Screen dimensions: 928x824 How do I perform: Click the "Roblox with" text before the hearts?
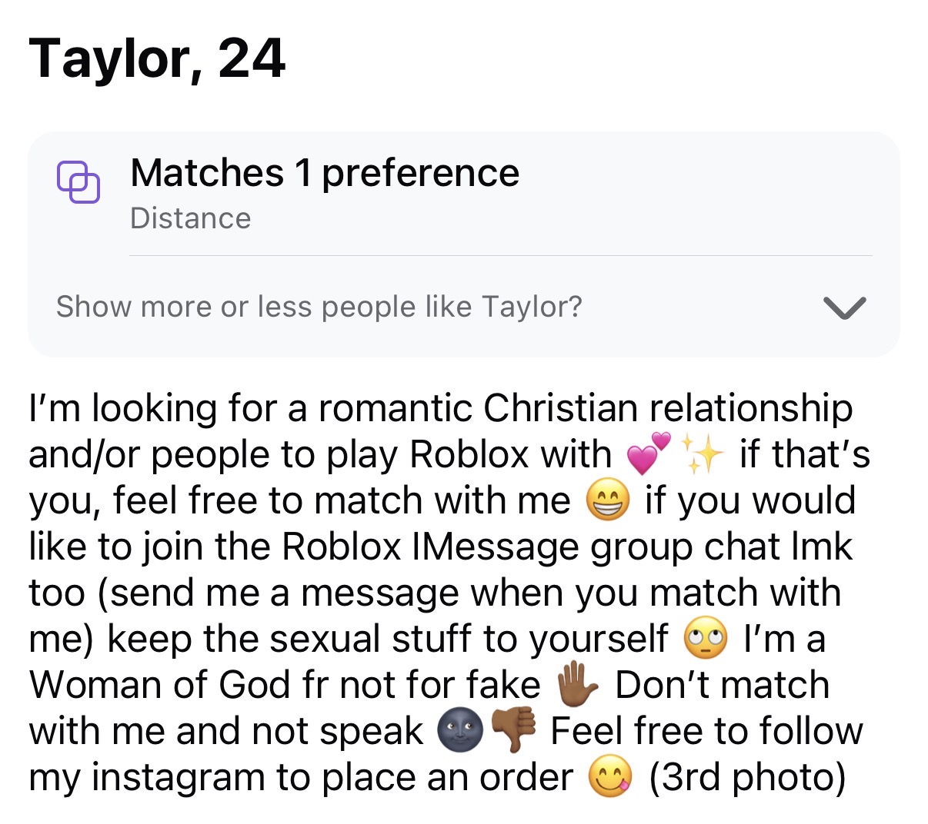click(x=510, y=454)
